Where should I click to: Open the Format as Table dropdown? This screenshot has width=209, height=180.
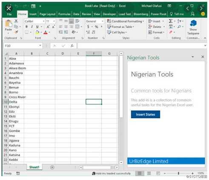[121, 27]
